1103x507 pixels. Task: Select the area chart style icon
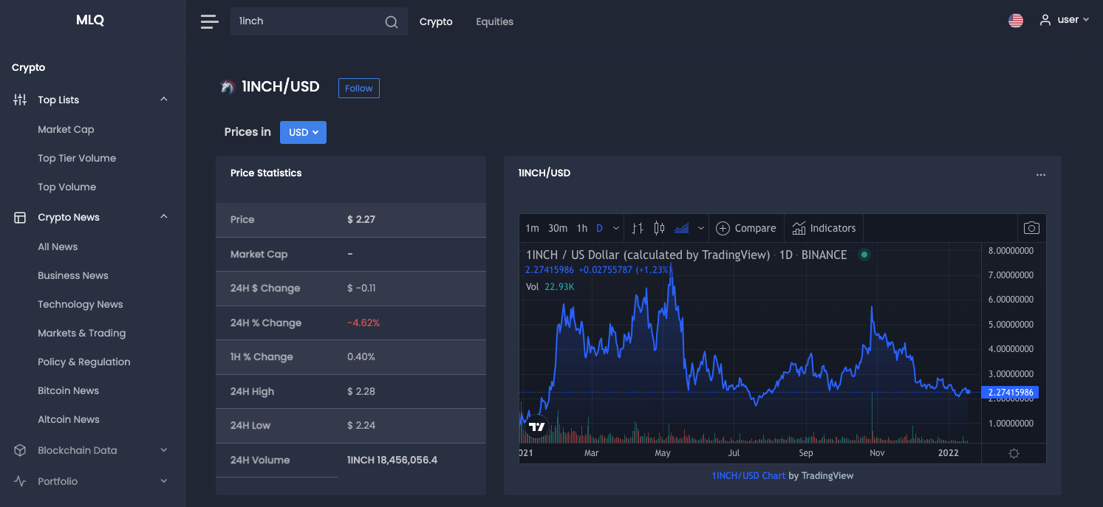tap(681, 228)
